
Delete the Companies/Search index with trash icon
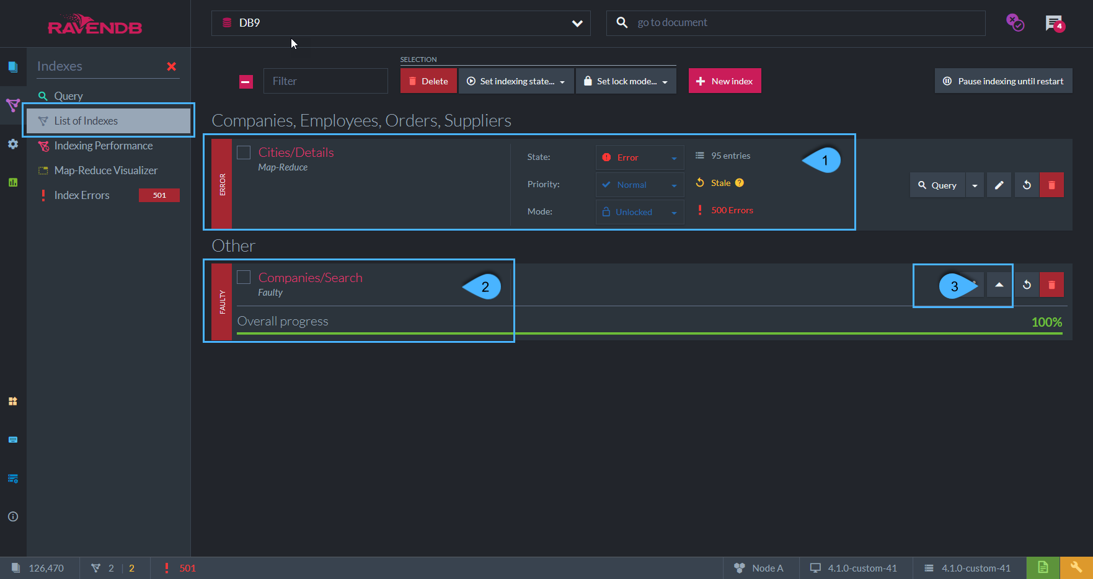click(1051, 285)
